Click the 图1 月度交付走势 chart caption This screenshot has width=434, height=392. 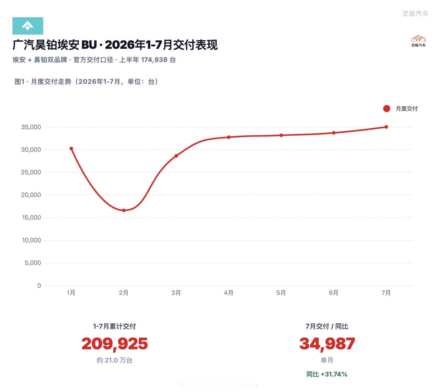[x=86, y=82]
